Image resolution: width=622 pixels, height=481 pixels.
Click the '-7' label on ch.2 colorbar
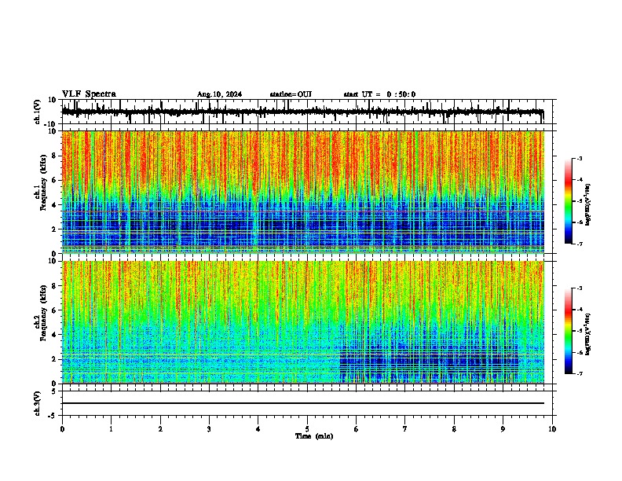[579, 373]
